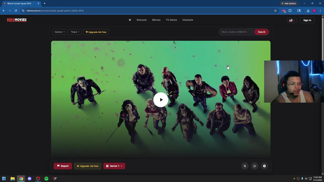Image resolution: width=324 pixels, height=182 pixels.
Task: Click the microphone tray icon
Action: tap(302, 179)
